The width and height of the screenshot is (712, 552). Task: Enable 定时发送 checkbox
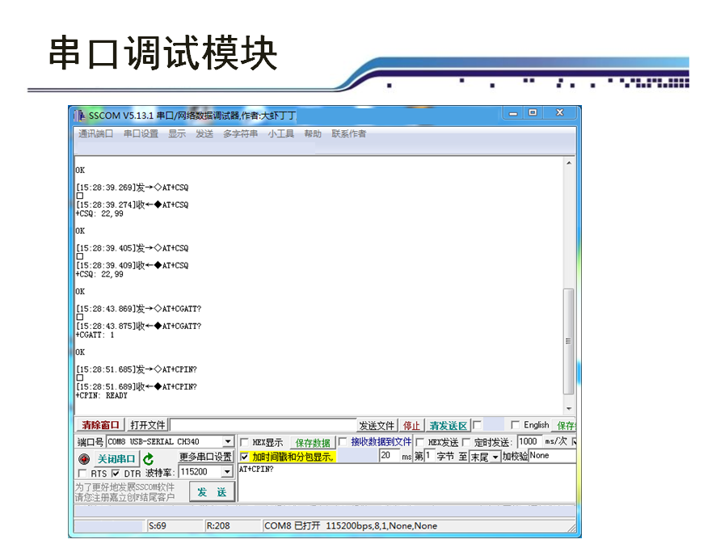click(466, 442)
